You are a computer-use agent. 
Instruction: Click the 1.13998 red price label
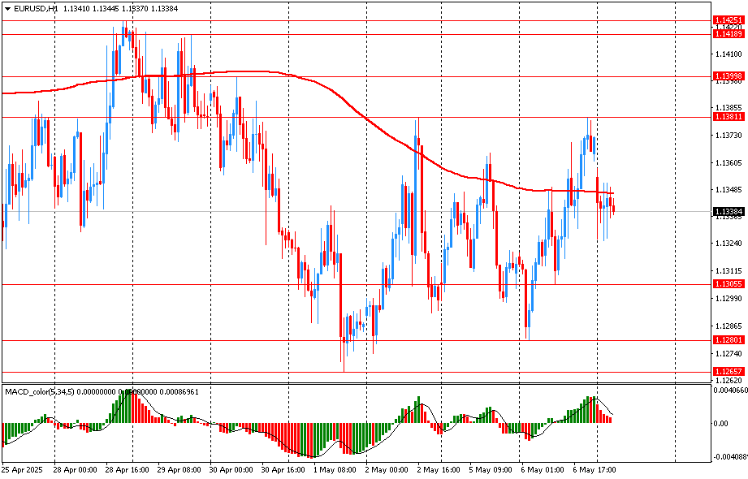tap(728, 76)
